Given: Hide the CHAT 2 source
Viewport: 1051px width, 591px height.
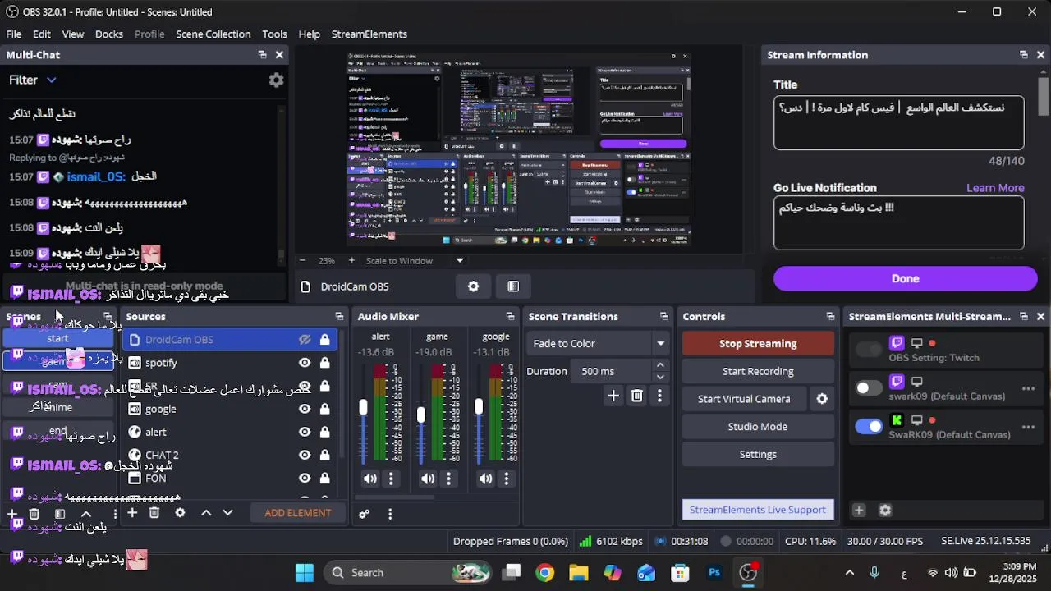Looking at the screenshot, I should [305, 455].
